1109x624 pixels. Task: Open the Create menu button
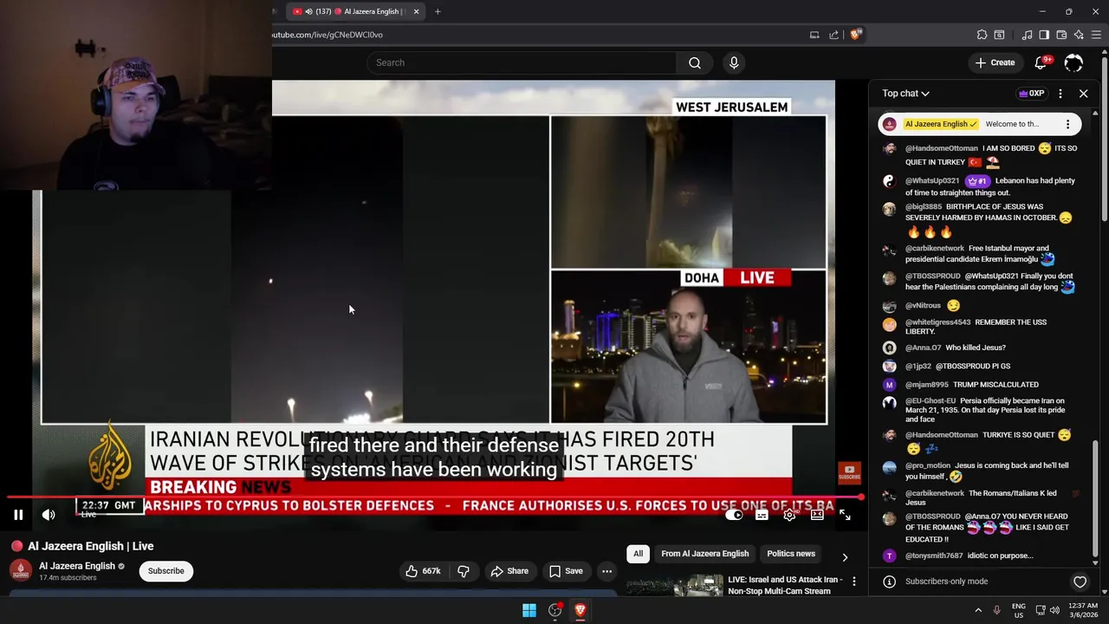click(994, 62)
